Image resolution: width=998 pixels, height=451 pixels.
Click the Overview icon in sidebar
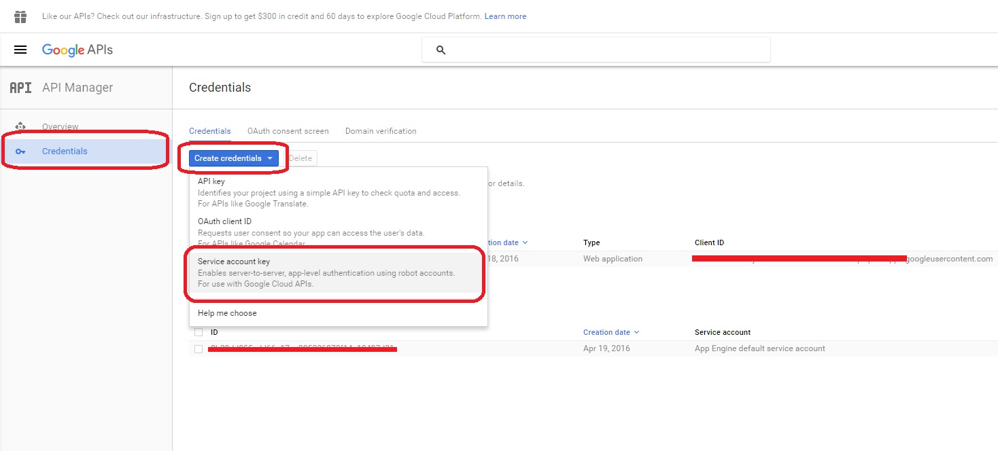click(20, 126)
